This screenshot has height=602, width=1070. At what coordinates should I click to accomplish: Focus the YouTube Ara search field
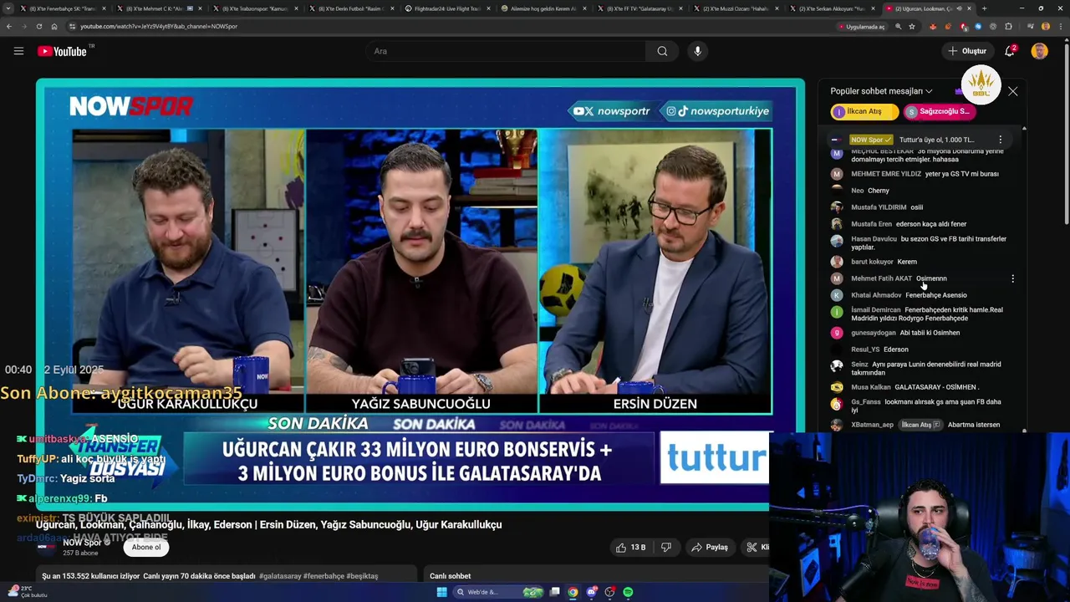pyautogui.click(x=505, y=51)
